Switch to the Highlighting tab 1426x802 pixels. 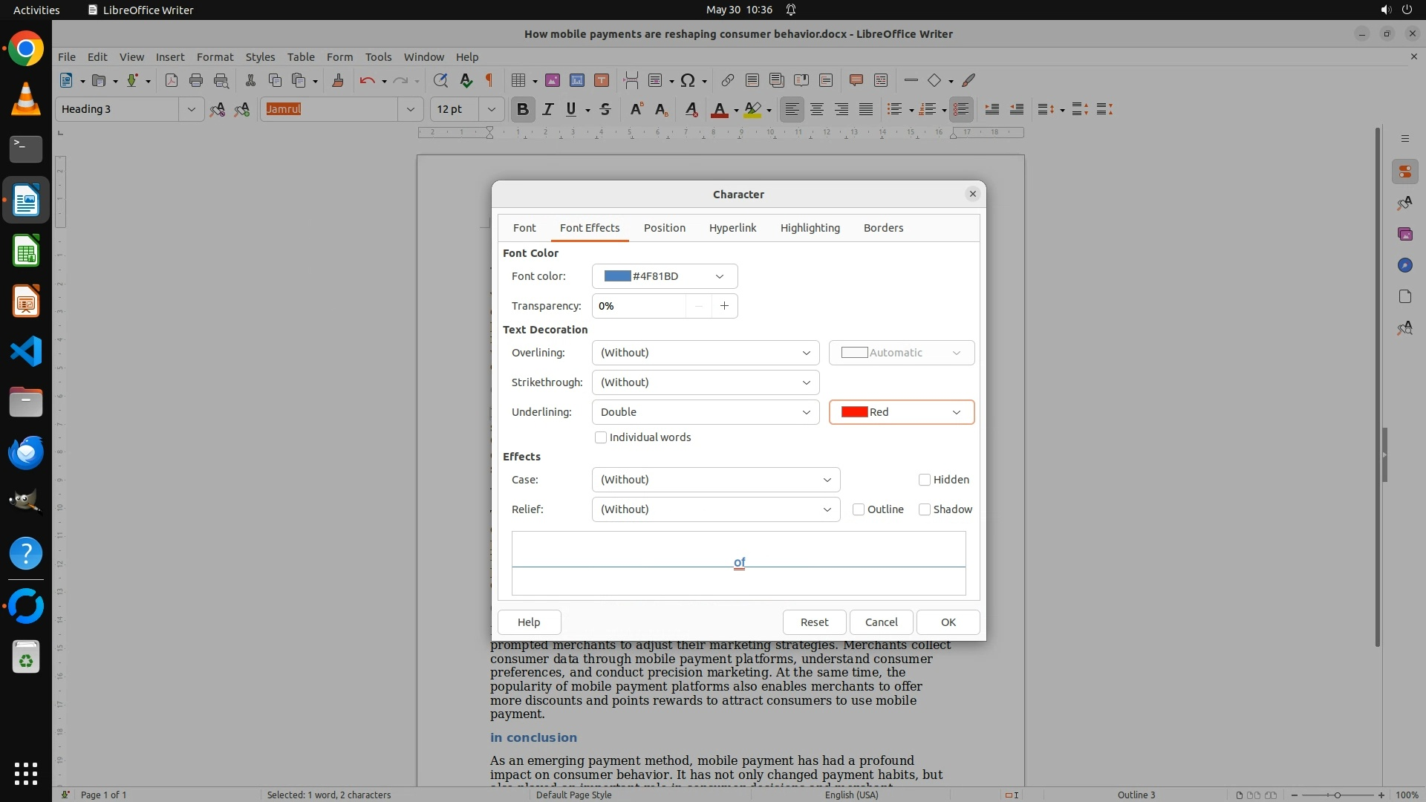(810, 228)
